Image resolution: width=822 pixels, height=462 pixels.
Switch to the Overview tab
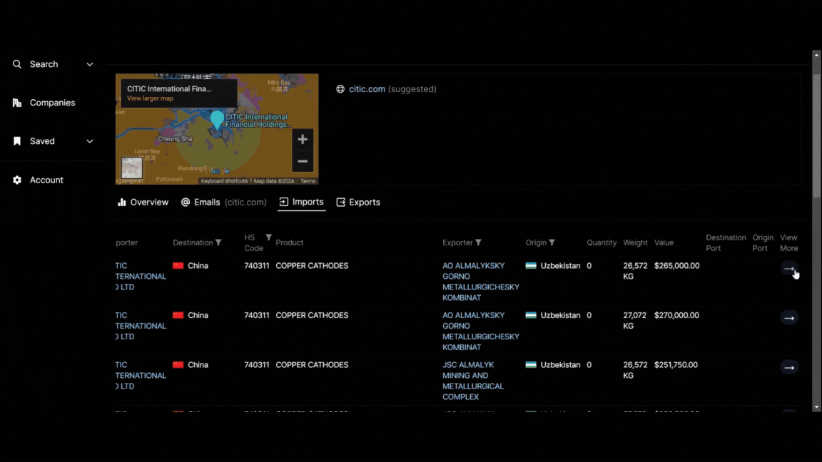[143, 202]
